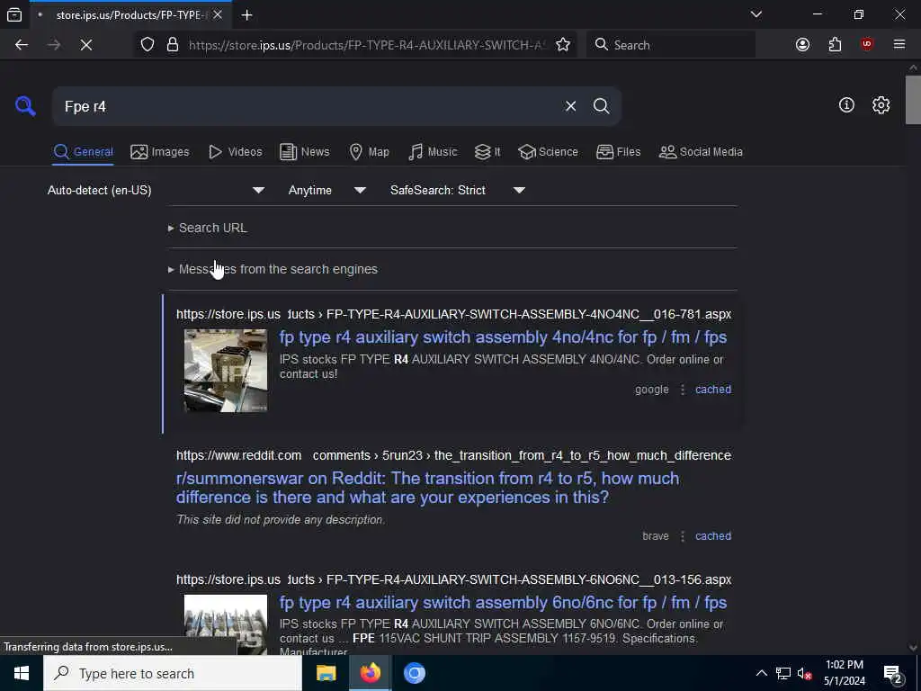
Task: Open the blue circular taskbar app
Action: (x=414, y=673)
